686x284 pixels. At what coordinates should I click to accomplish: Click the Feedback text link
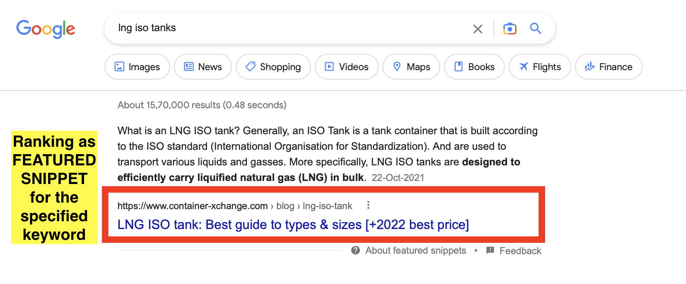coord(520,251)
